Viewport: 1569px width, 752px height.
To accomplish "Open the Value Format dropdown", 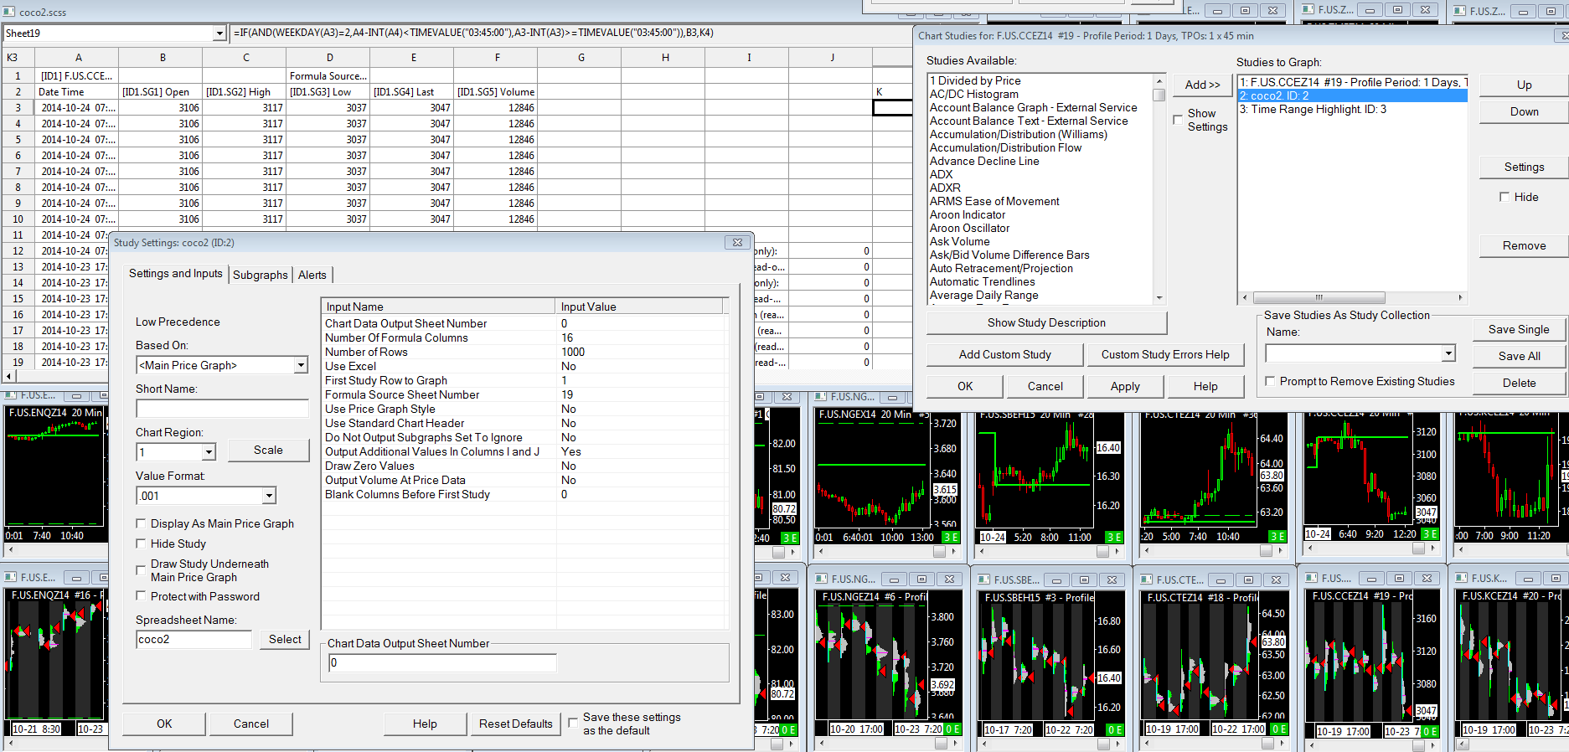I will pos(269,496).
